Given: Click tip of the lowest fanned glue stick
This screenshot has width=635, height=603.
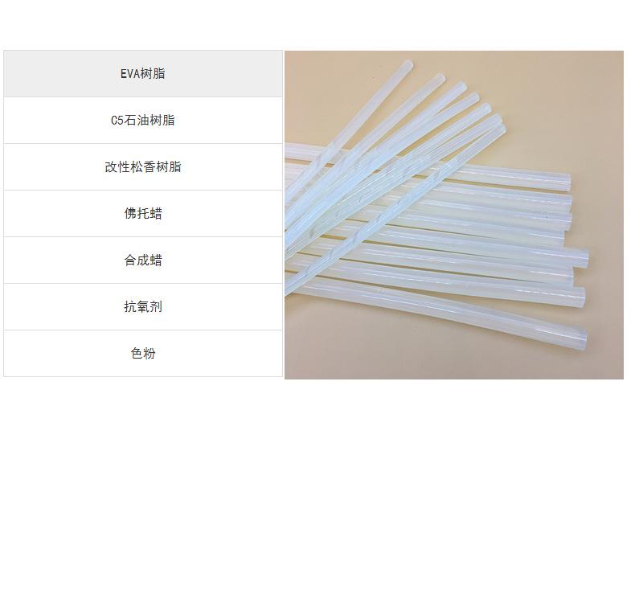Looking at the screenshot, I should click(x=500, y=130).
